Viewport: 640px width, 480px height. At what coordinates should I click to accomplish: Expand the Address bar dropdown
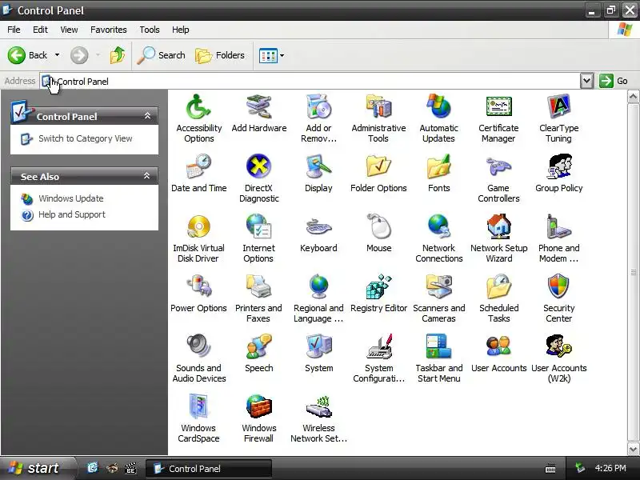tap(586, 81)
